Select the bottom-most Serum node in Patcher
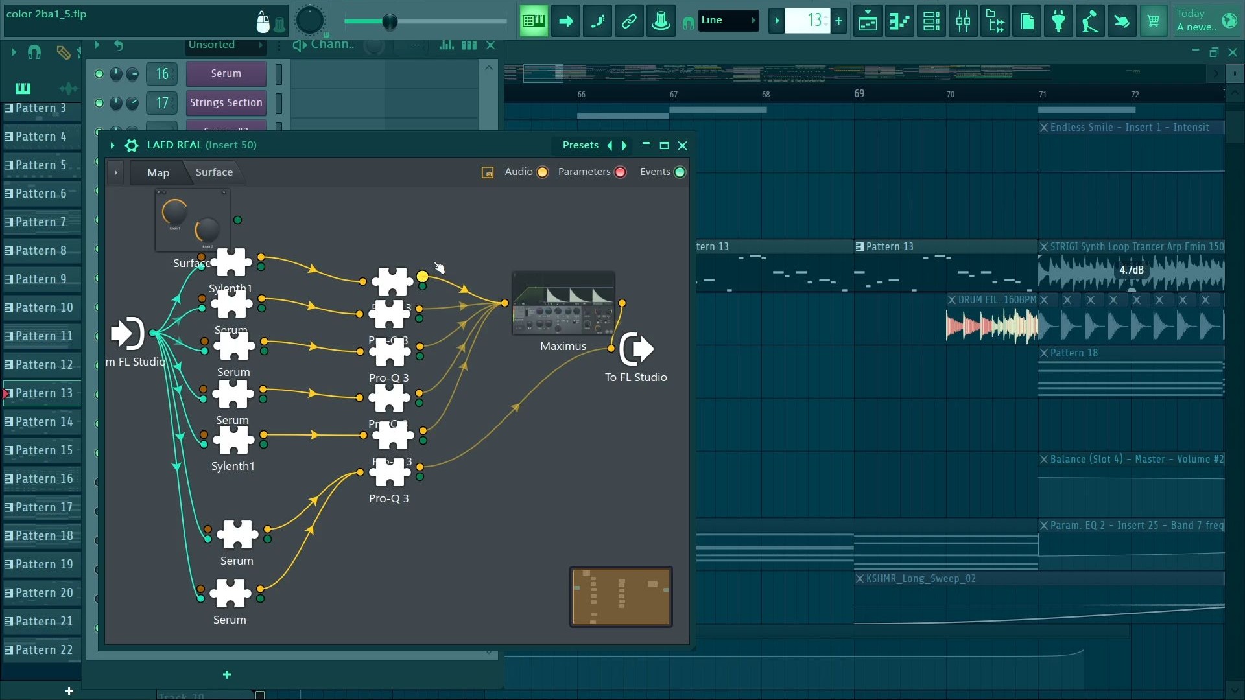 pyautogui.click(x=230, y=594)
